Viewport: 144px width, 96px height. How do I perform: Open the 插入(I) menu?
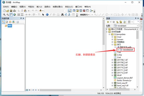(x=39, y=7)
